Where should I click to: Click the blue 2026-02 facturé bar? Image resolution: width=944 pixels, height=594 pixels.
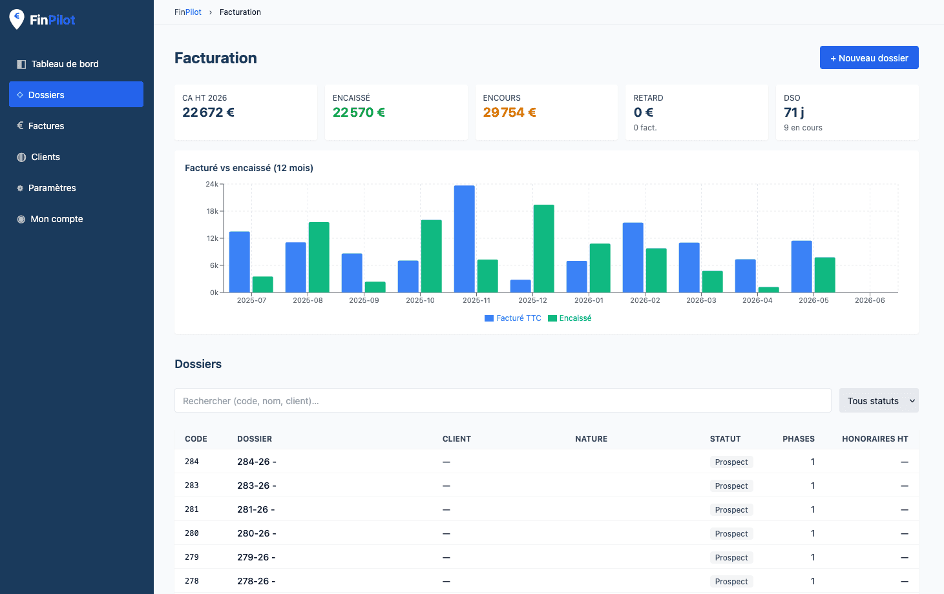pyautogui.click(x=633, y=258)
